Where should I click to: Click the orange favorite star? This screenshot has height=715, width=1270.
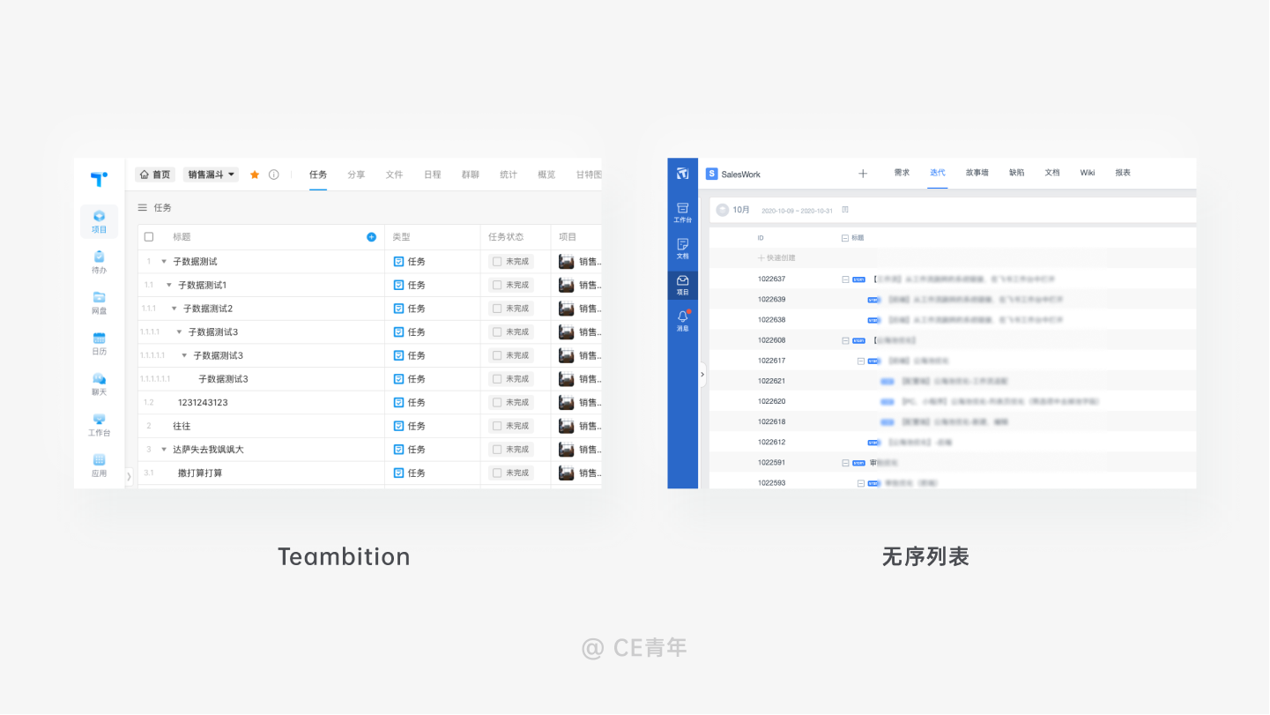pyautogui.click(x=255, y=175)
